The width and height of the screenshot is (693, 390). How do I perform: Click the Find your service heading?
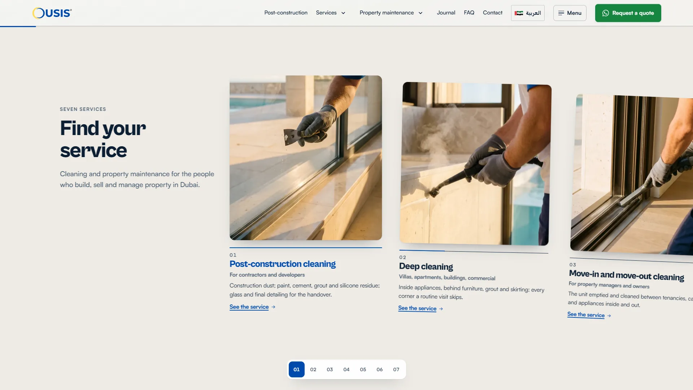tap(103, 139)
